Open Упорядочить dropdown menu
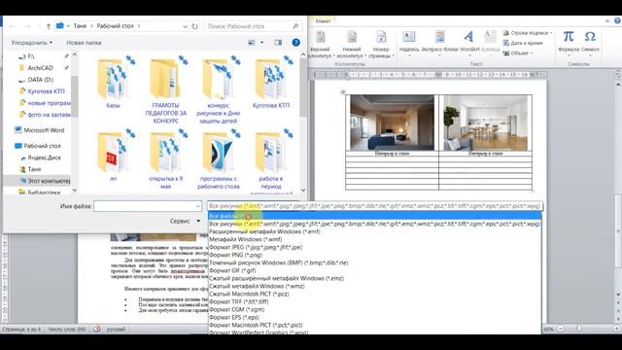This screenshot has width=622, height=350. [31, 43]
